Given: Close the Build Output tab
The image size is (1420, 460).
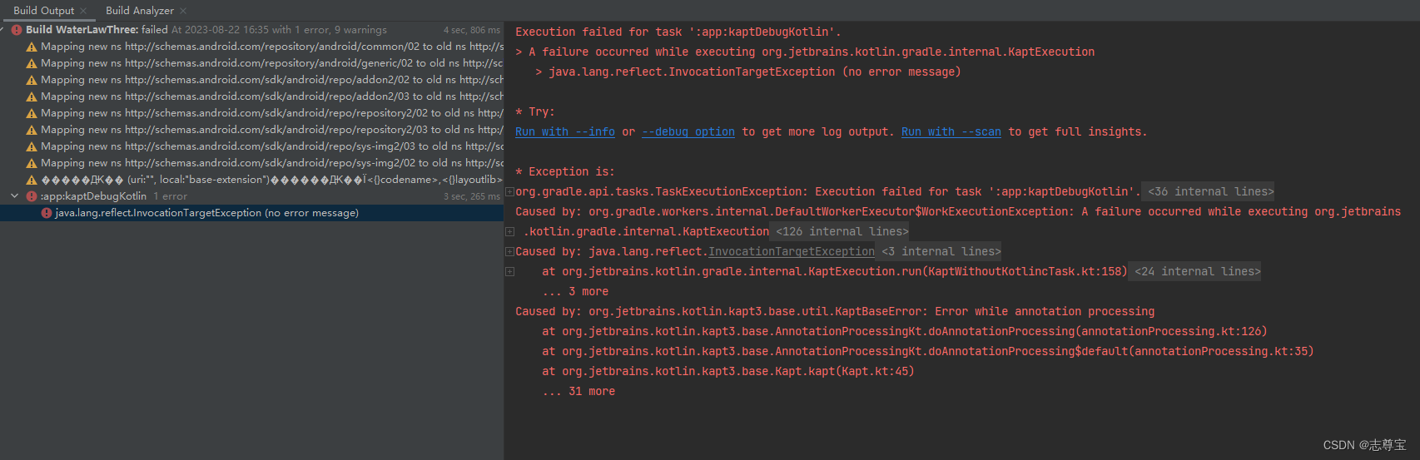Looking at the screenshot, I should coord(83,11).
